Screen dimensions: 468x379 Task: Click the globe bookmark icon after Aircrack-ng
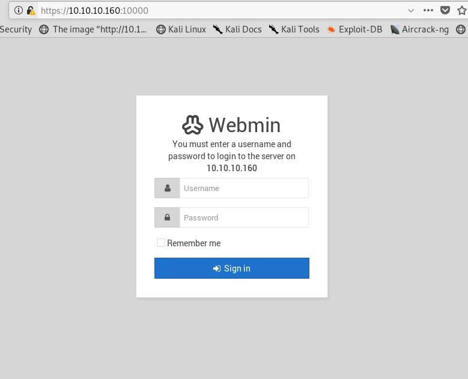(461, 29)
